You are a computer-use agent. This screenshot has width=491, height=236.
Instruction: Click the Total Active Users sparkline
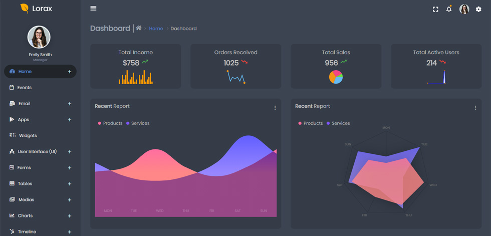[436, 77]
